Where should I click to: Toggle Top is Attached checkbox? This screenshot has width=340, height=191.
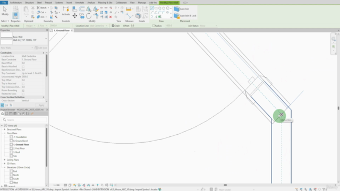pos(23,84)
